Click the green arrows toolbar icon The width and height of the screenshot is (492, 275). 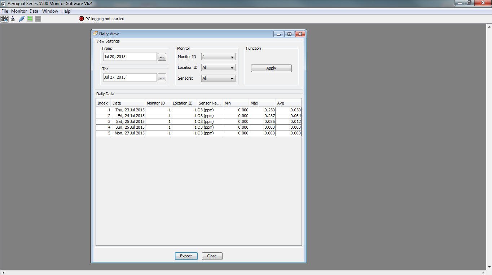pos(30,19)
